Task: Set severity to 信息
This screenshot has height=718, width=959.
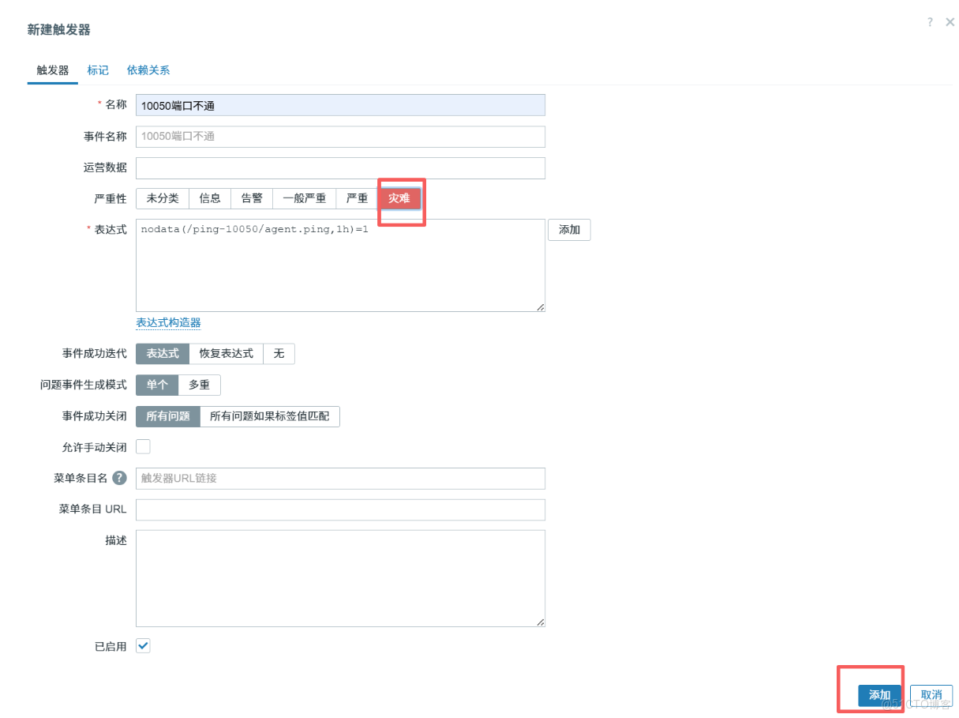Action: click(210, 198)
